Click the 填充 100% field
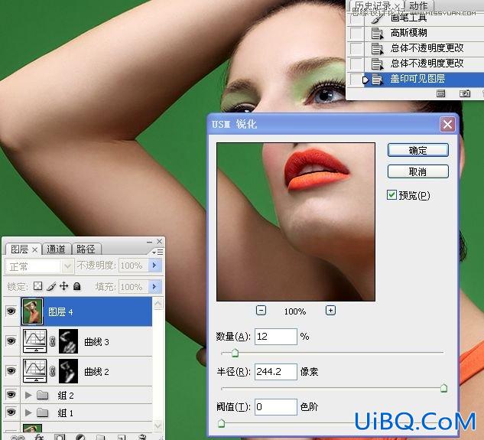Image resolution: width=484 pixels, height=440 pixels. 133,287
